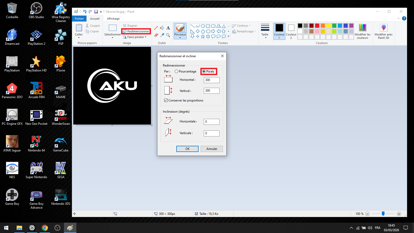This screenshot has height=233, width=414.
Task: Select the Text tool
Action: click(168, 28)
